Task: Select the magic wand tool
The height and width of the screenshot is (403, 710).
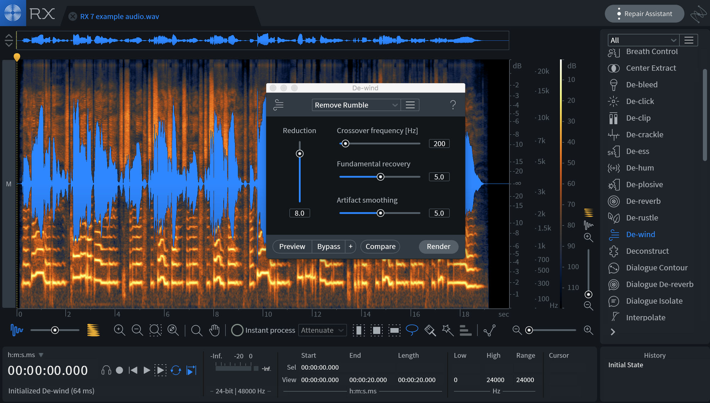Action: (x=447, y=330)
